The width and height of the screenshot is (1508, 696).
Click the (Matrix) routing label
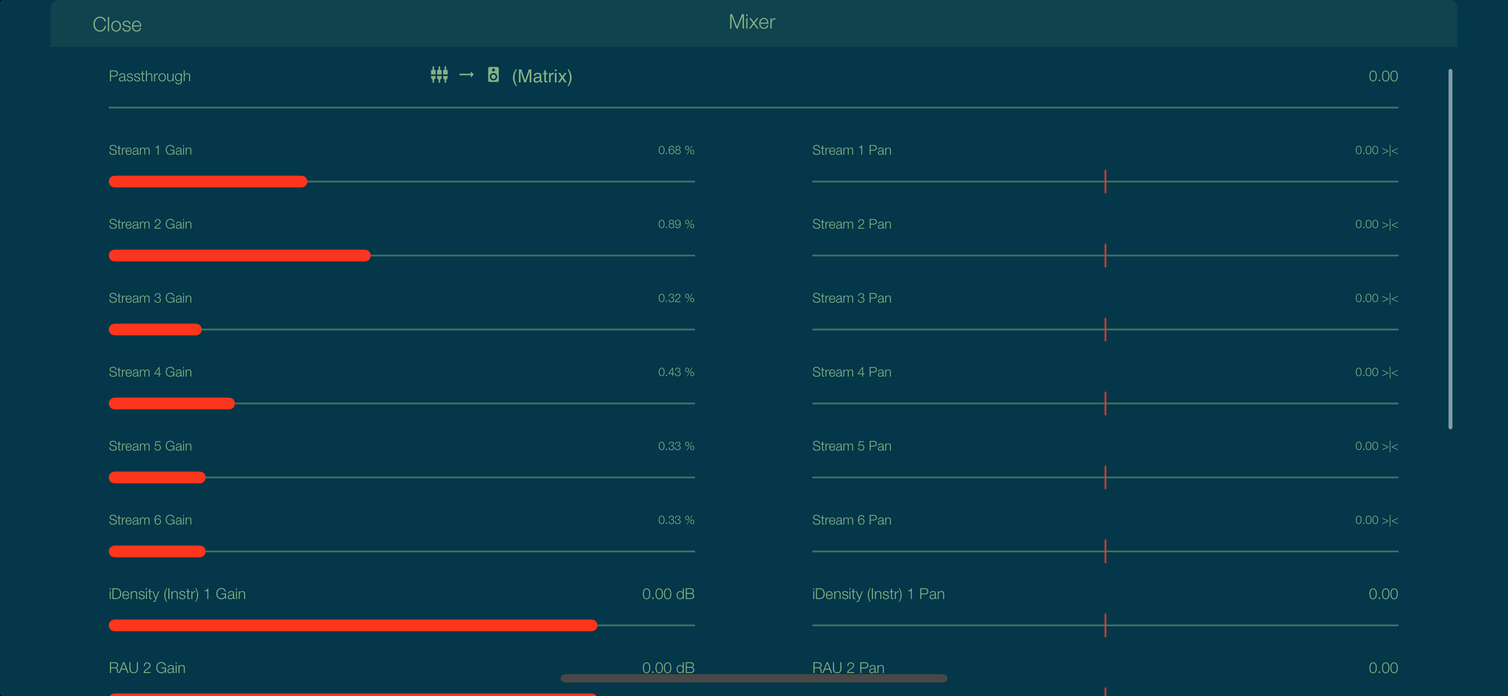coord(541,76)
